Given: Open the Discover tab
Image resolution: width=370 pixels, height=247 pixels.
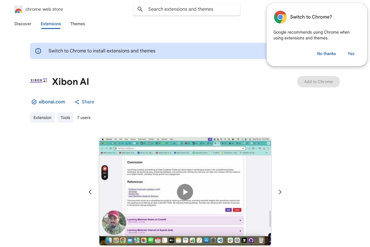Looking at the screenshot, I should click(23, 24).
